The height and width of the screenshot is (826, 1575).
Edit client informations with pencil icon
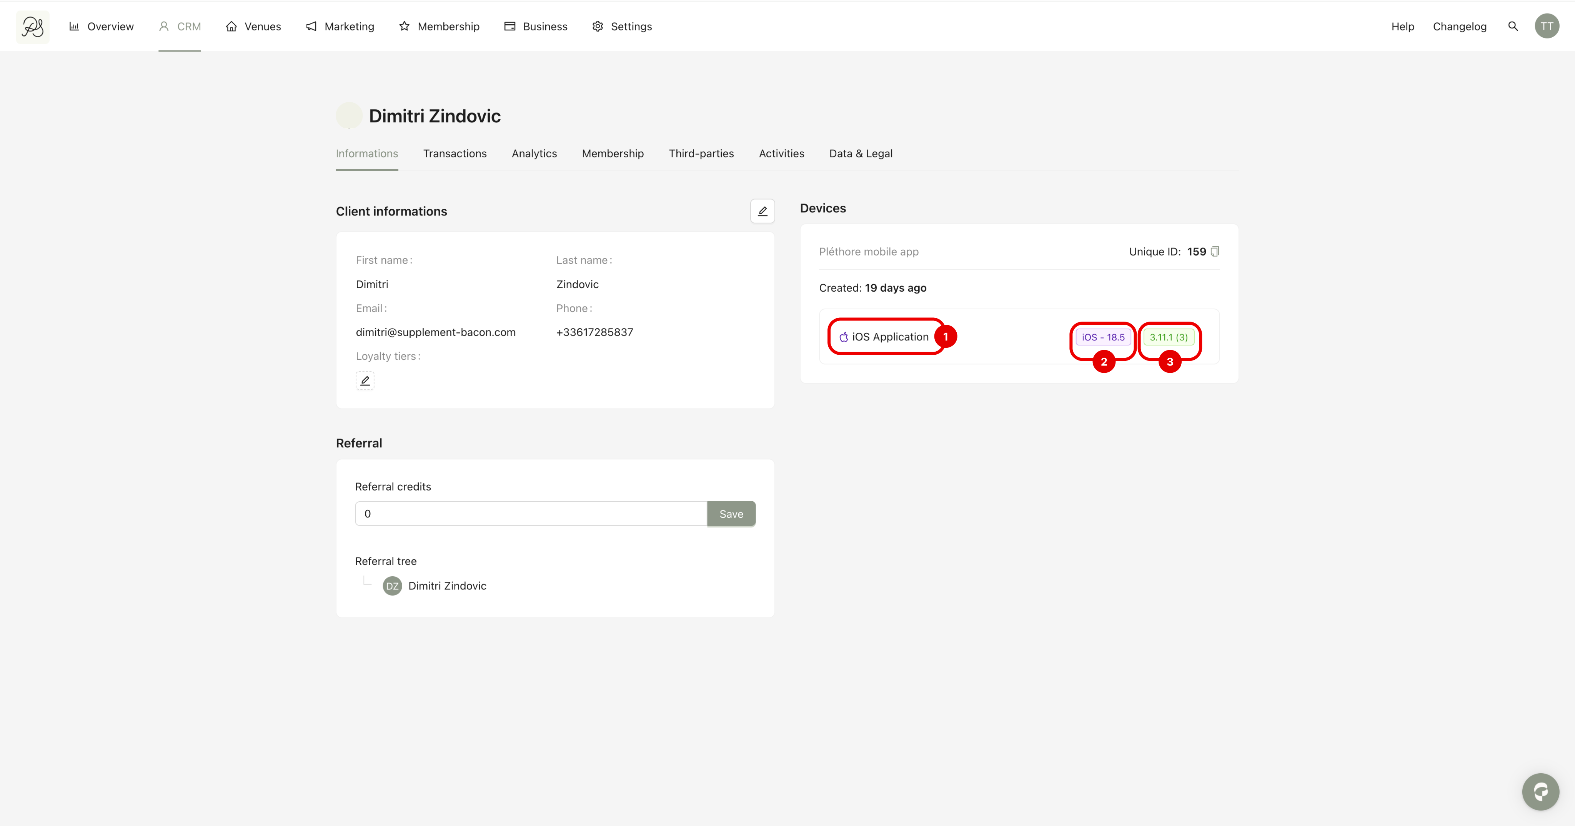(x=762, y=211)
